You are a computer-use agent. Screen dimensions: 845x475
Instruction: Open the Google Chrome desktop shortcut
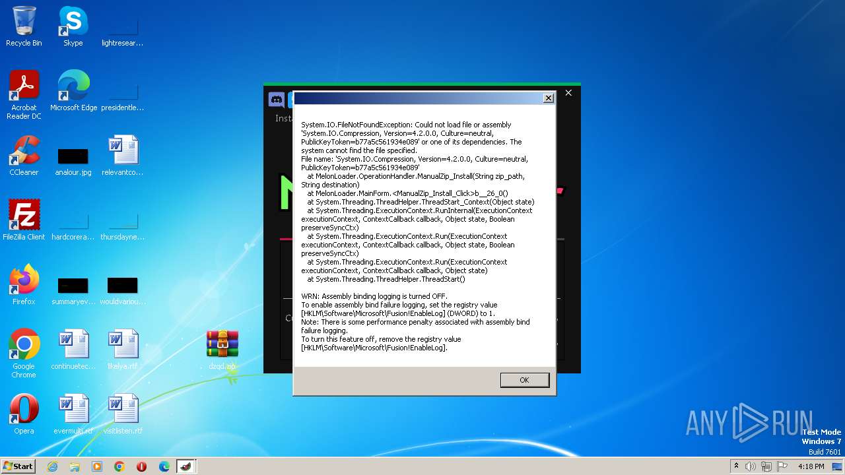coord(24,354)
